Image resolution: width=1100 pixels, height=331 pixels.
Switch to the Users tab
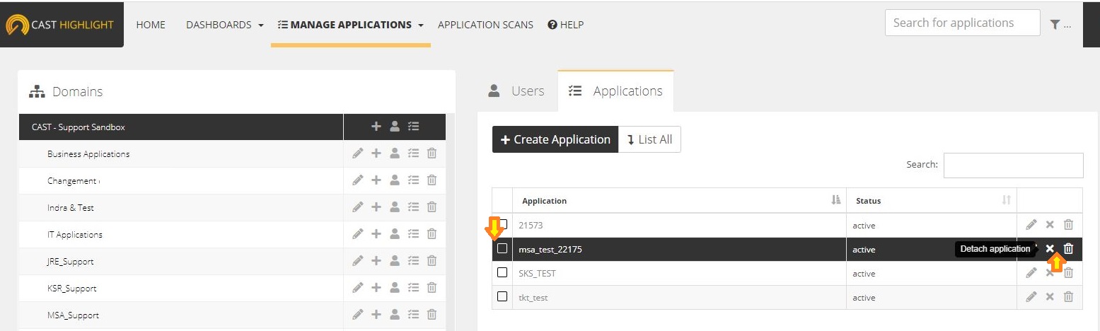(x=517, y=91)
